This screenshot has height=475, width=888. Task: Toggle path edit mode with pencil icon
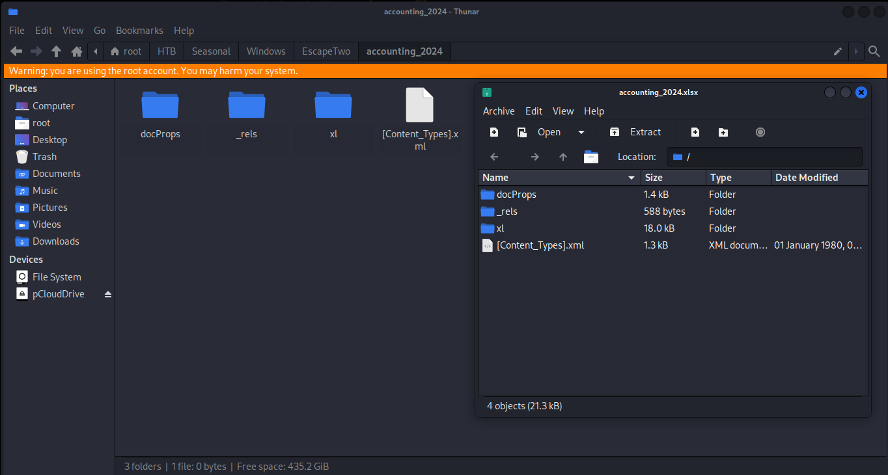coord(838,51)
